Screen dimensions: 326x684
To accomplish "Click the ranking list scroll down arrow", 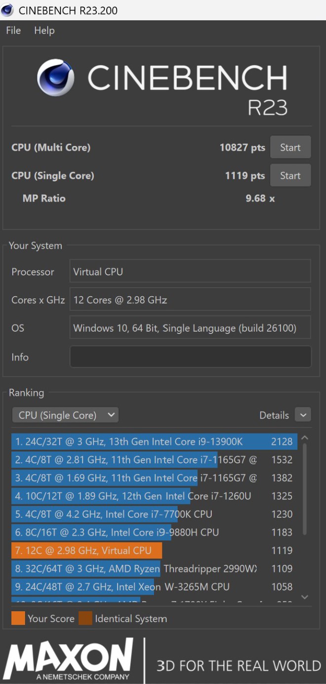I will point(305,597).
